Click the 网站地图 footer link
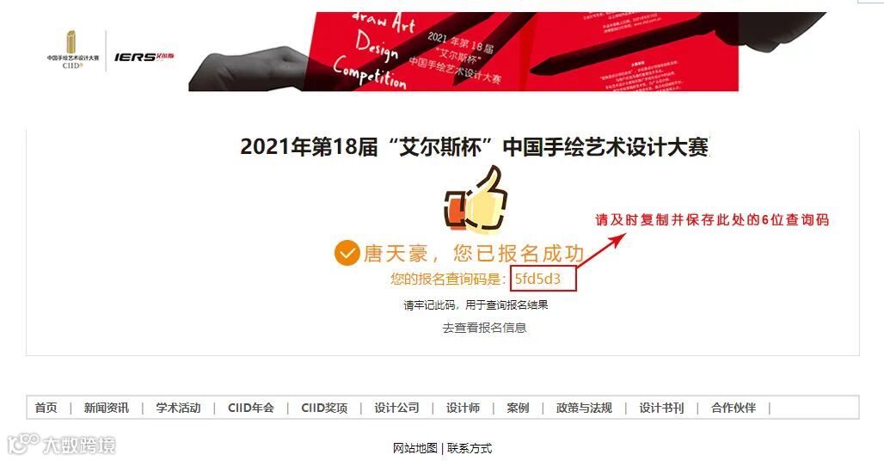The height and width of the screenshot is (461, 884). pyautogui.click(x=415, y=448)
